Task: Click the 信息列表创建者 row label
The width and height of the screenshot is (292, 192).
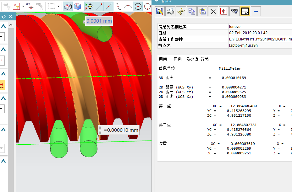Action: pyautogui.click(x=173, y=27)
